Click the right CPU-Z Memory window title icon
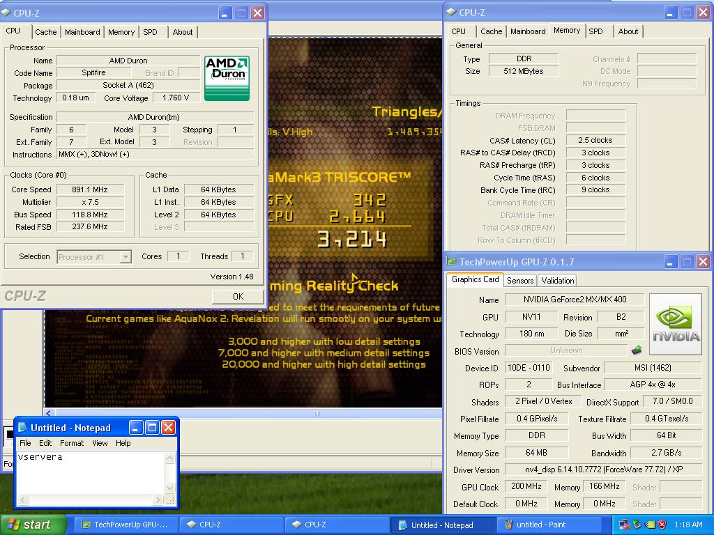 tap(451, 13)
